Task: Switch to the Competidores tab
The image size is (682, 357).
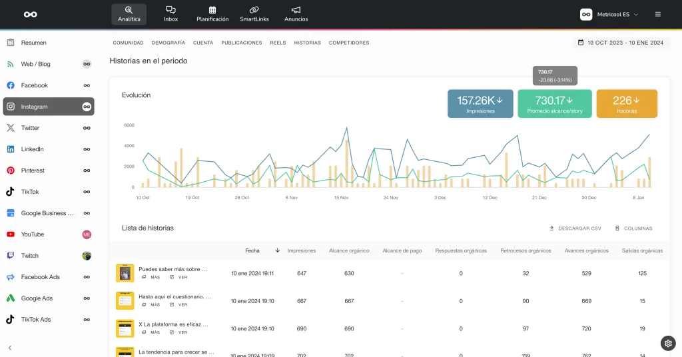Action: (x=349, y=43)
